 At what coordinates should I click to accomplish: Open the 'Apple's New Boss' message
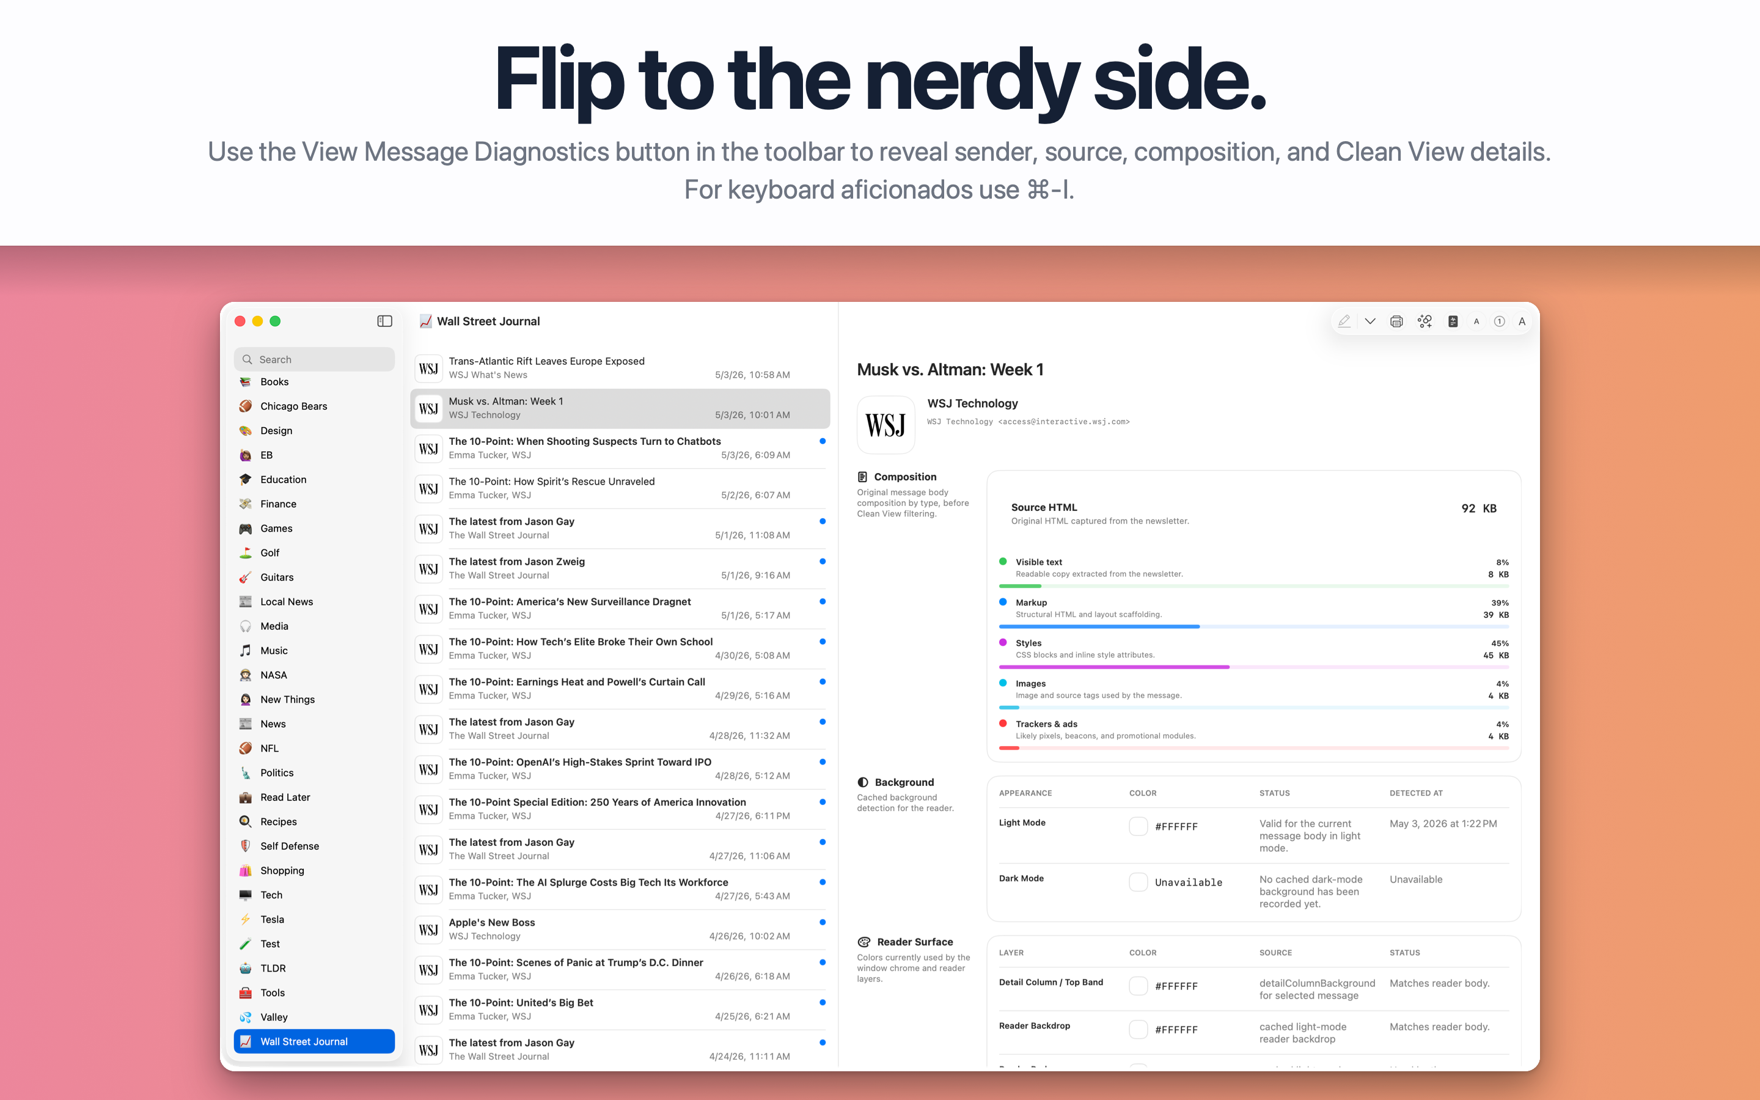coord(620,929)
